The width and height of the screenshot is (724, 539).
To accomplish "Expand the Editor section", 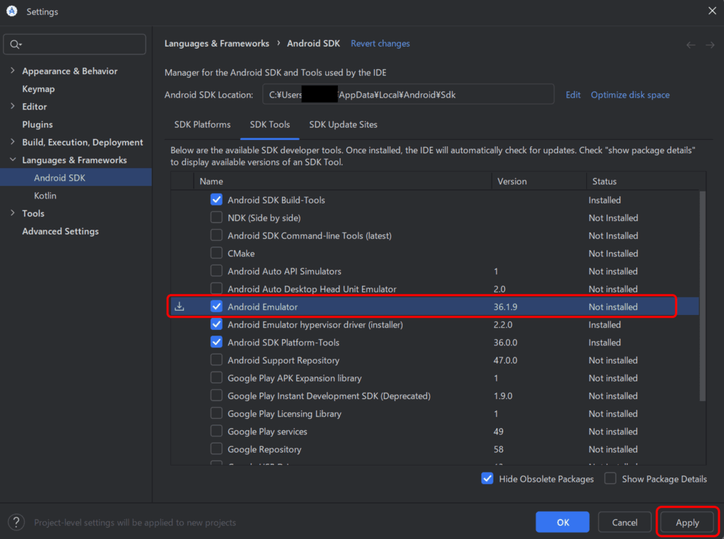I will pos(13,106).
